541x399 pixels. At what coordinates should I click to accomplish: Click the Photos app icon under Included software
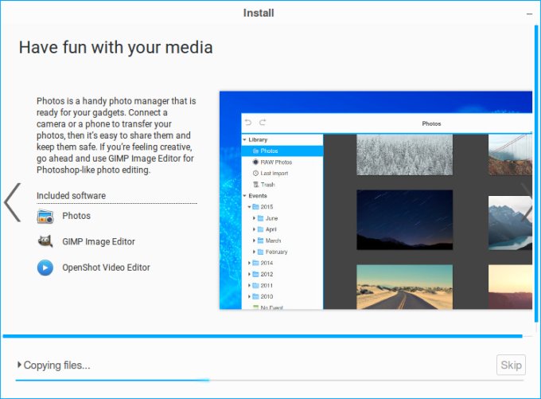click(45, 216)
